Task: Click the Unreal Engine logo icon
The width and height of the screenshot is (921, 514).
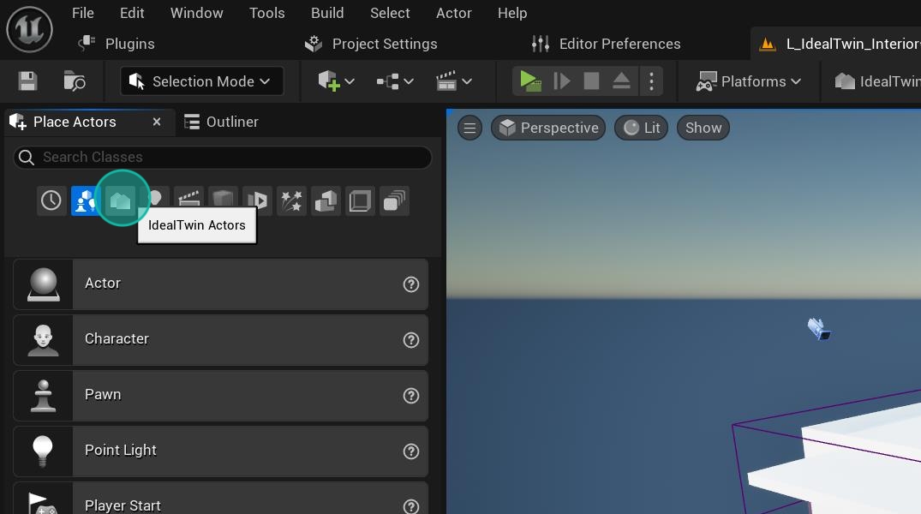Action: pyautogui.click(x=29, y=29)
